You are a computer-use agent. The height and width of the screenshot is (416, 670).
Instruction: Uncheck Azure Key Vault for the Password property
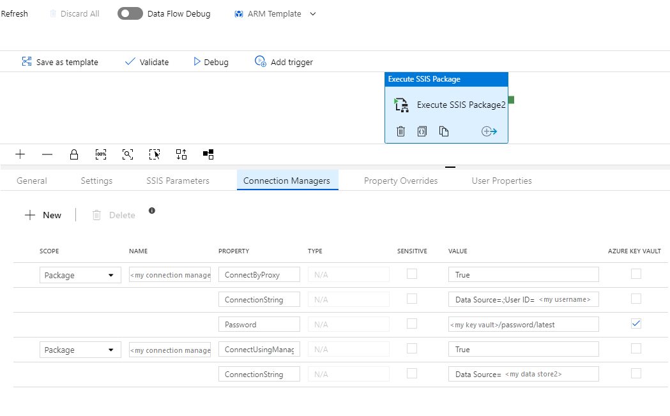coord(636,323)
